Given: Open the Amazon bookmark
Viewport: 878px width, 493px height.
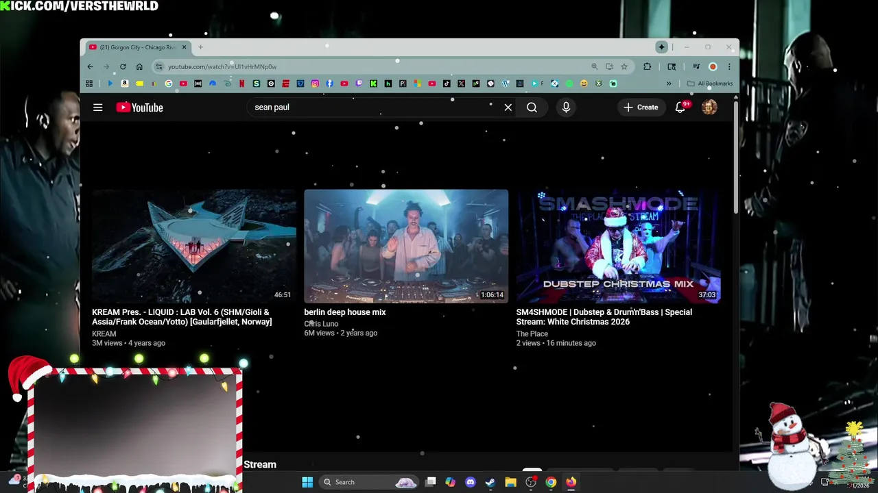Looking at the screenshot, I should 125,84.
